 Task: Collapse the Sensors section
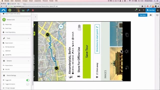28,61
